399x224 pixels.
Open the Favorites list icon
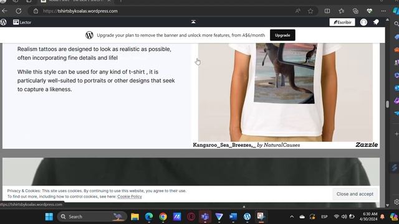point(342,11)
